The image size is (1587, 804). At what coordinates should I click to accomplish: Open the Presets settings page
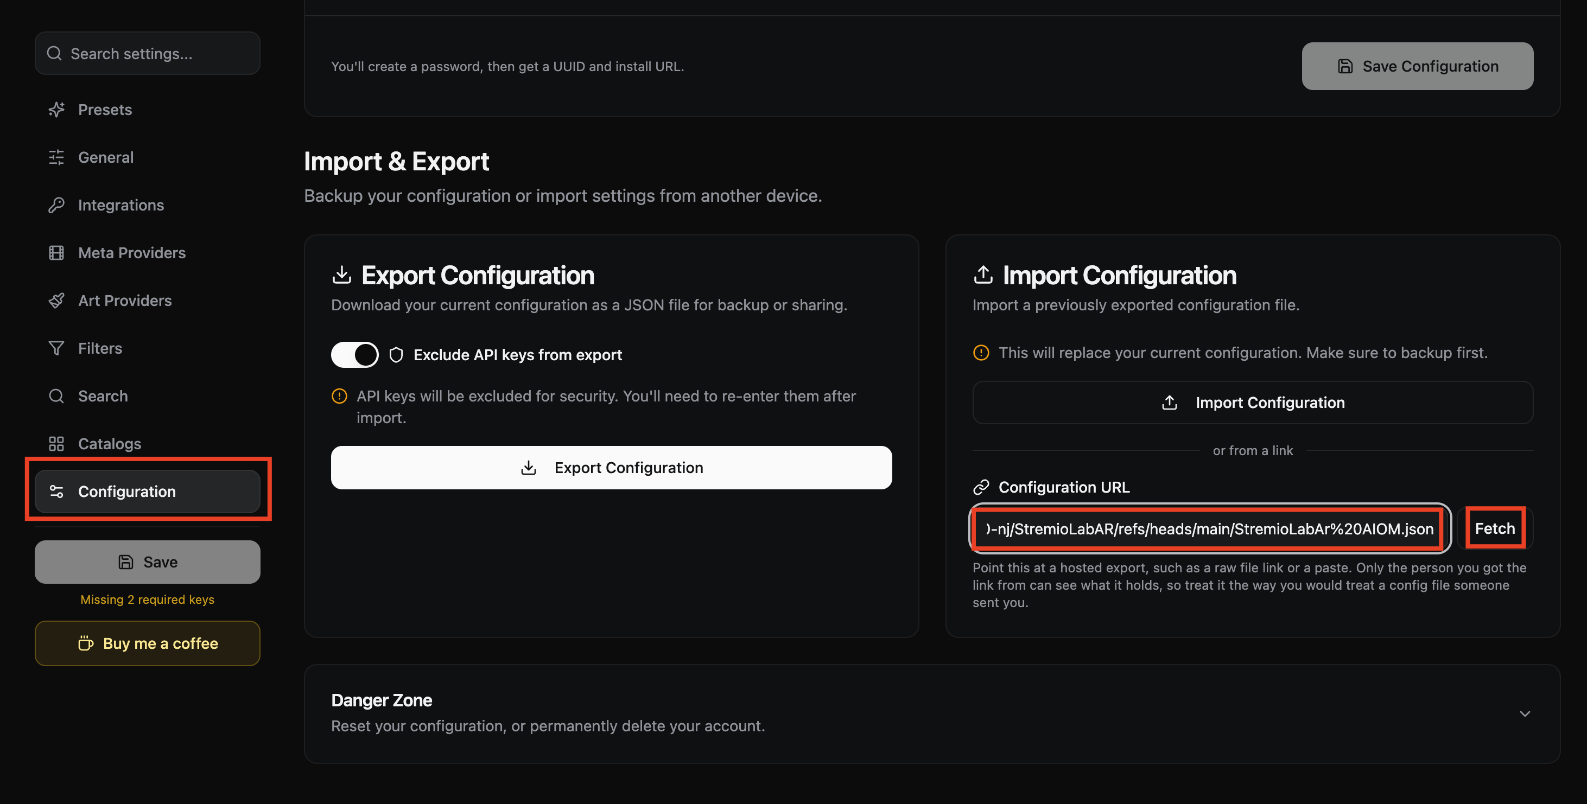point(147,110)
